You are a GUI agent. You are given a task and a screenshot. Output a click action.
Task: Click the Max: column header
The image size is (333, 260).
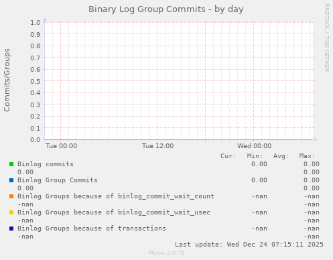click(307, 156)
